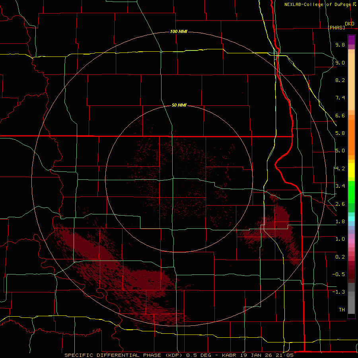Image resolution: width=358 pixels, height=358 pixels.
Task: Click the 5.0 scale label
Action: pyautogui.click(x=340, y=151)
